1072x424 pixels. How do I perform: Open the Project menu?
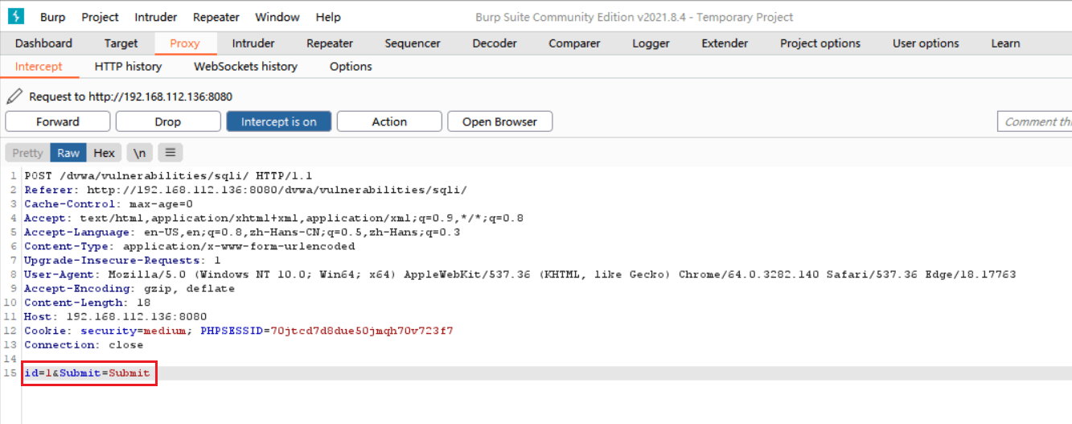click(x=100, y=17)
